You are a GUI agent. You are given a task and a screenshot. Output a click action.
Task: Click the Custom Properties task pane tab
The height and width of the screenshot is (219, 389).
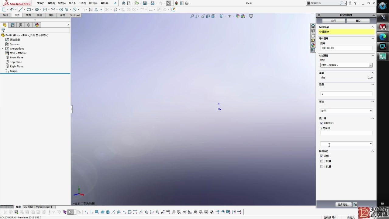pos(313,50)
